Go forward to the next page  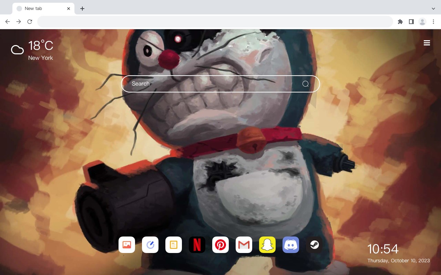point(19,22)
